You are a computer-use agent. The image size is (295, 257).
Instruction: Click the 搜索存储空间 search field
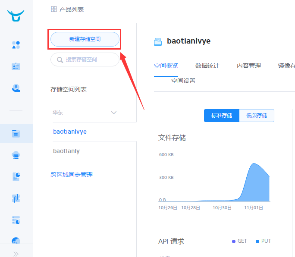[85, 60]
